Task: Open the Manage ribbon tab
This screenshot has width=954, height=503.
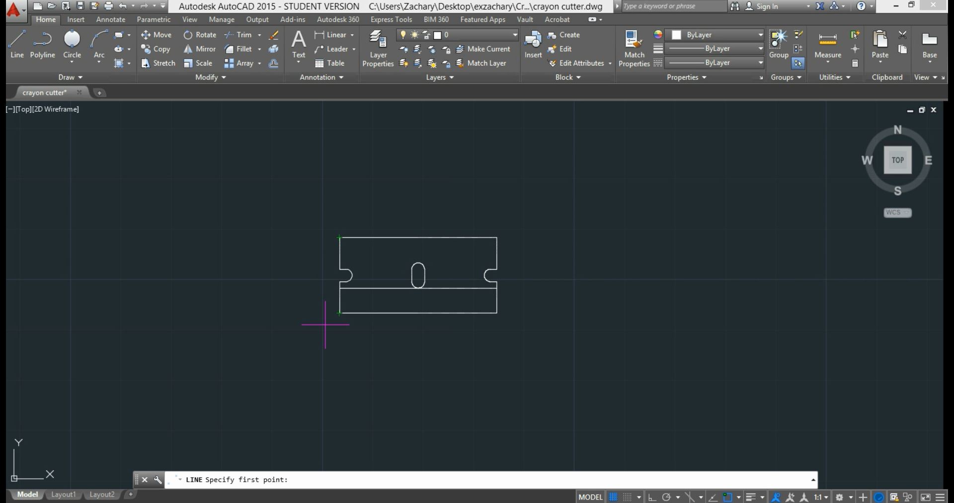Action: pyautogui.click(x=222, y=19)
